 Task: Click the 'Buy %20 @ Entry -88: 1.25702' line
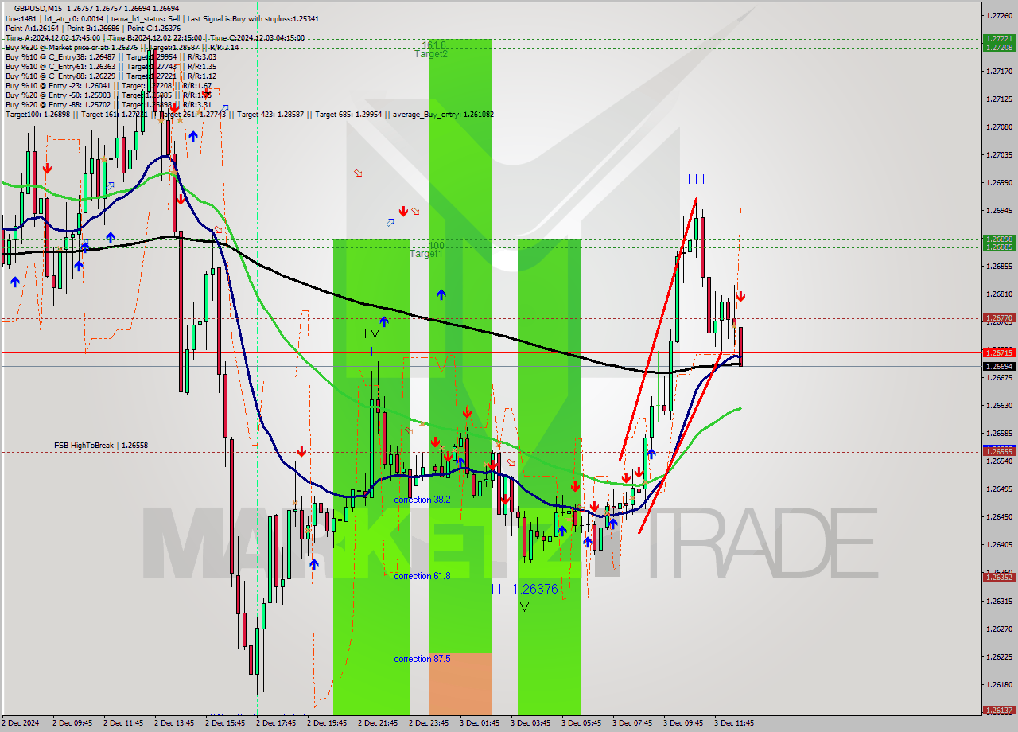point(108,104)
